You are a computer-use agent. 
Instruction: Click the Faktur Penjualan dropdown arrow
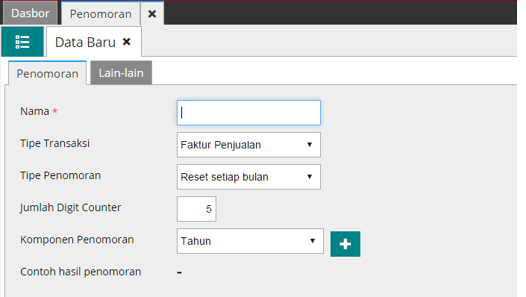click(310, 145)
